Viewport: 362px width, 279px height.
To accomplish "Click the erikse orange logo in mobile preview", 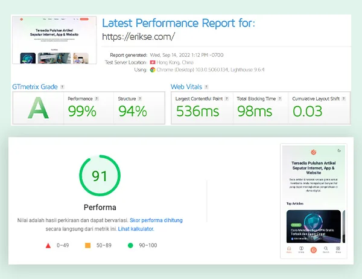I will (x=313, y=152).
